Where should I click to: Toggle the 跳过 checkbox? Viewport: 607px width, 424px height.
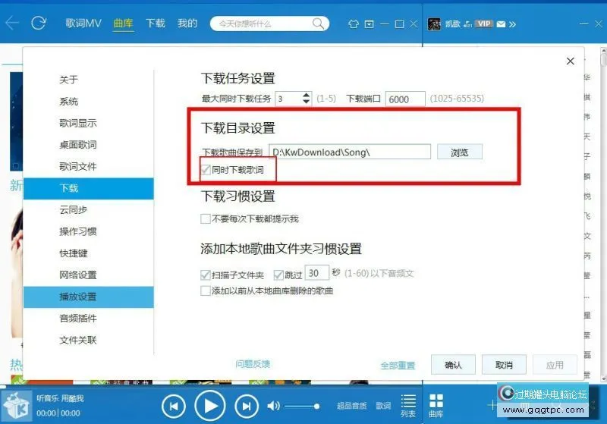(x=278, y=275)
